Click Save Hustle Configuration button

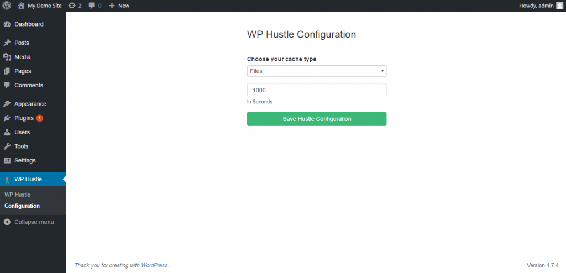click(x=317, y=119)
